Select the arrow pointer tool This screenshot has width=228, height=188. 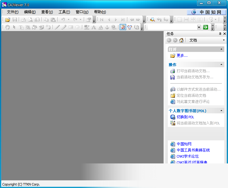click(14, 27)
